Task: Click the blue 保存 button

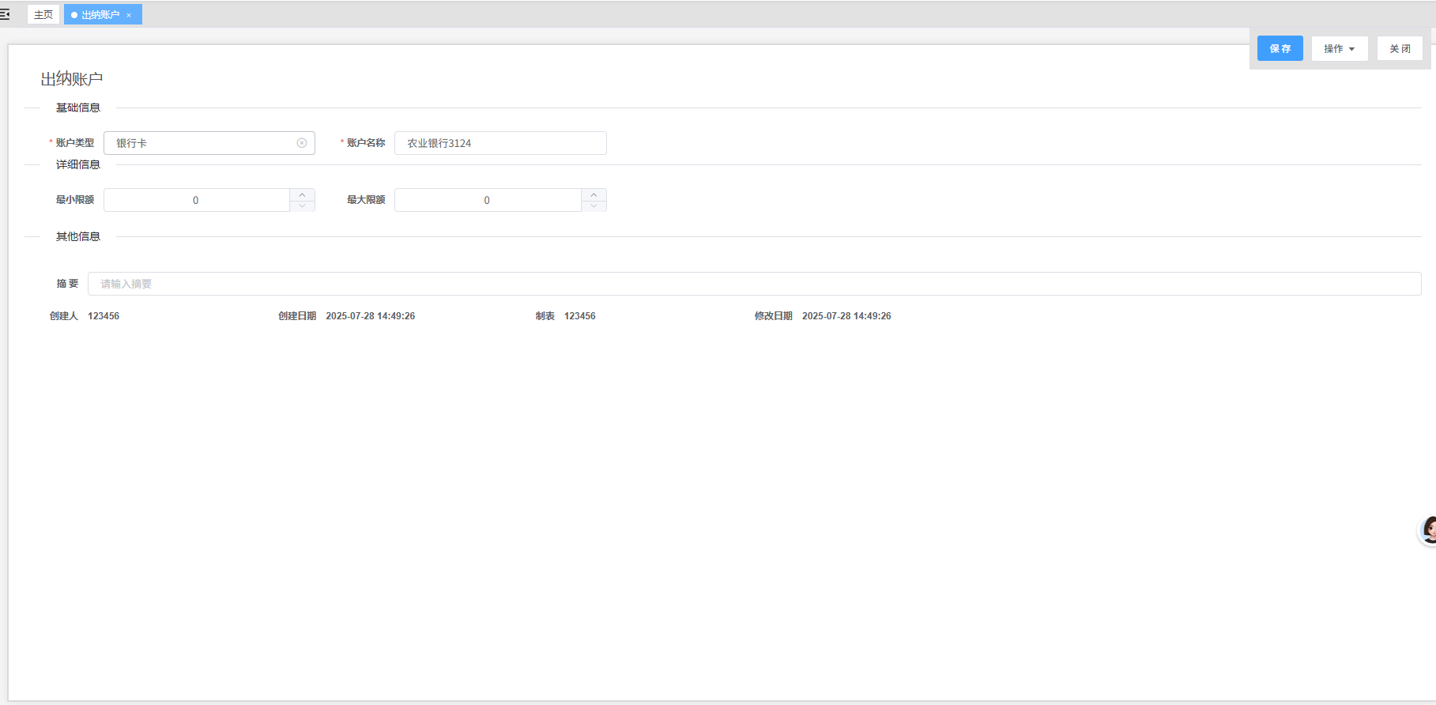Action: (x=1280, y=49)
